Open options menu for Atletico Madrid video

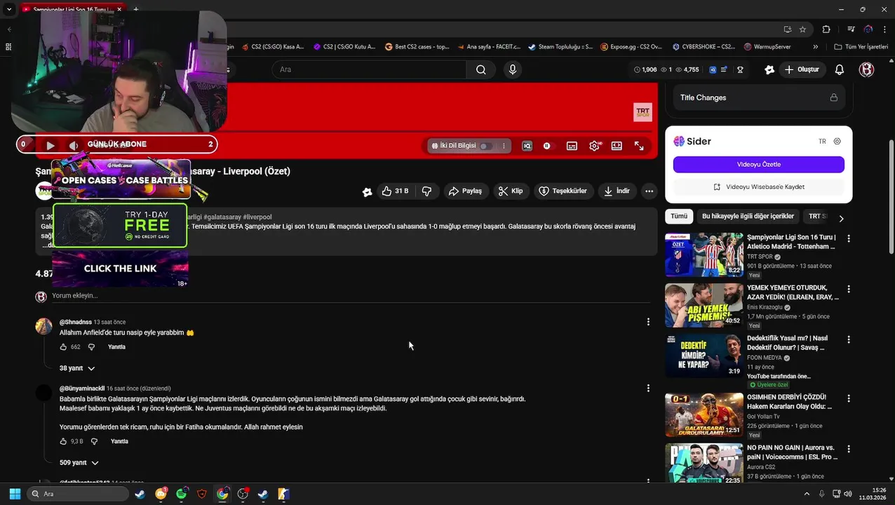(x=849, y=238)
